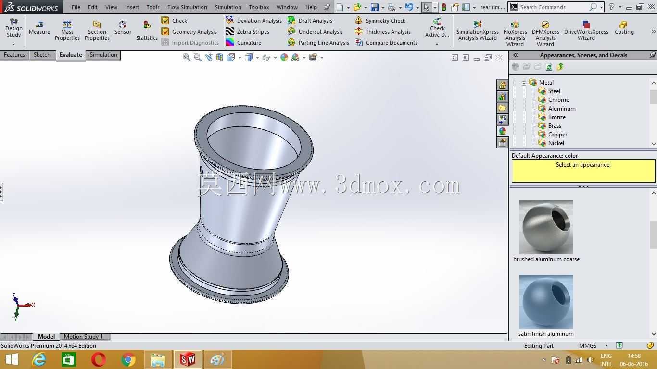
Task: Click the Section View icon
Action: point(220,57)
